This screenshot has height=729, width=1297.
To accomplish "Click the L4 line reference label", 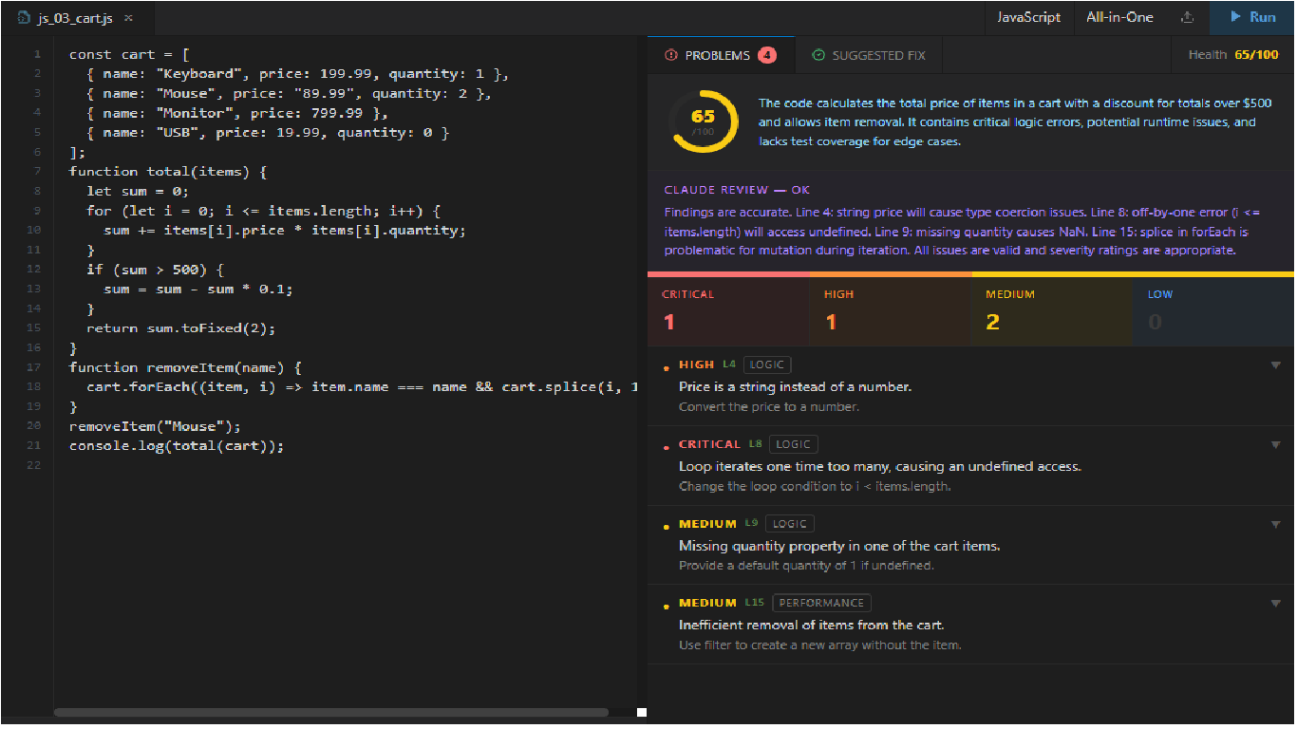I will click(x=728, y=364).
